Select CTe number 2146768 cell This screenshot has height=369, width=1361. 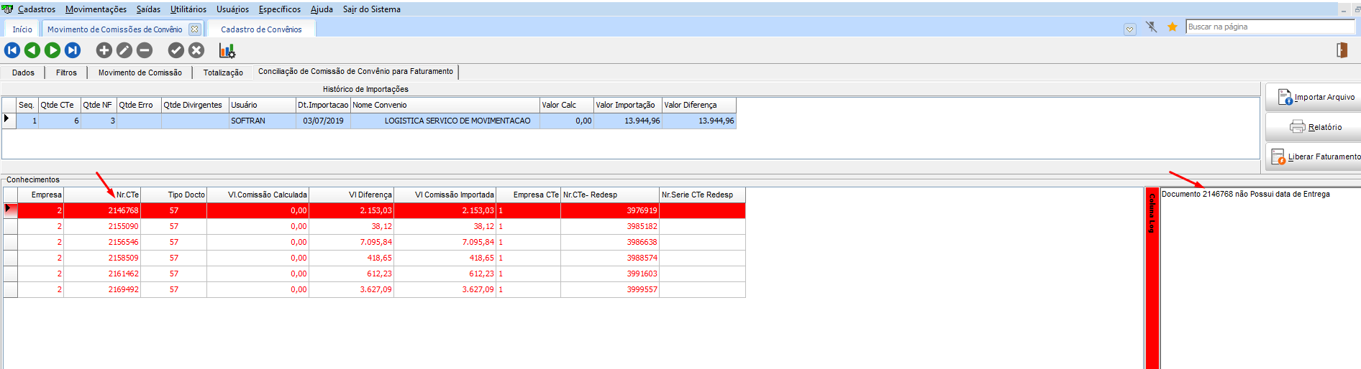point(102,210)
